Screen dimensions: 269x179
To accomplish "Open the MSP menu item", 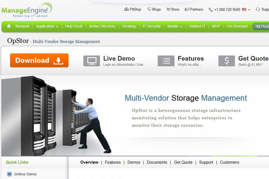I will coord(216,26).
